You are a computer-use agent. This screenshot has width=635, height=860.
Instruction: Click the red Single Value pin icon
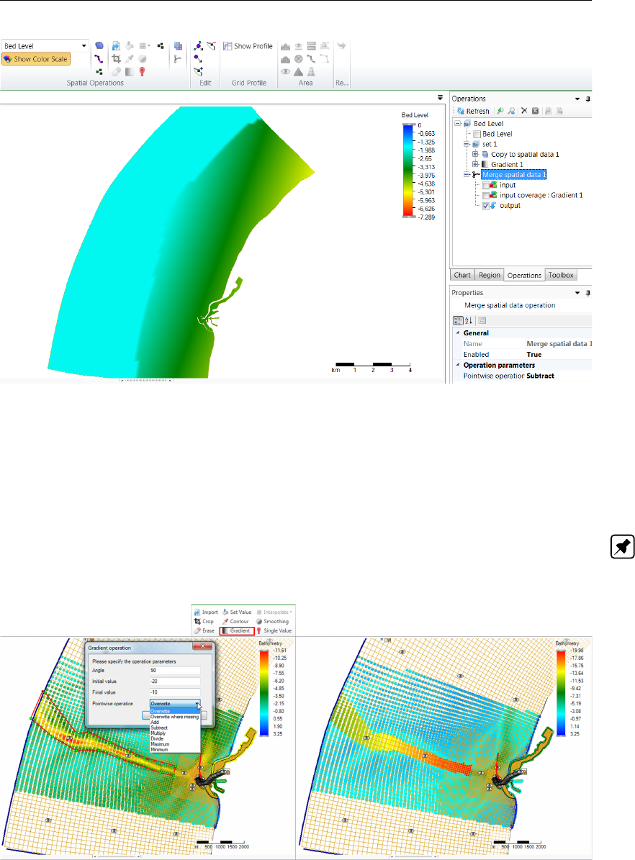click(x=142, y=71)
